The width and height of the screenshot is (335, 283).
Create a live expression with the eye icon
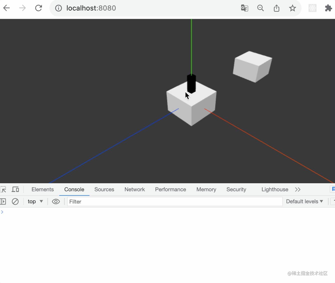point(56,201)
